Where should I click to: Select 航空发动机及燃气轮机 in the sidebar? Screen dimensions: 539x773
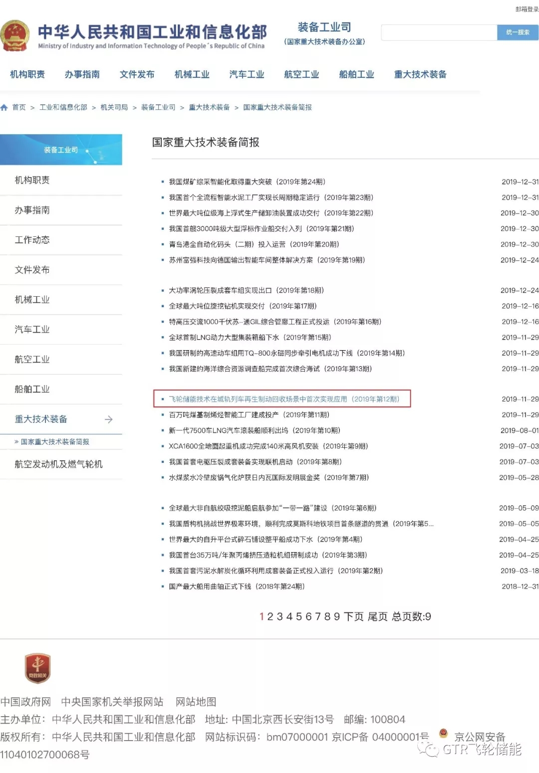(58, 464)
